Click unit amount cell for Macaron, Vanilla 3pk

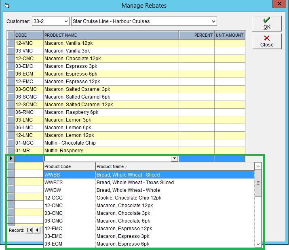click(x=230, y=51)
